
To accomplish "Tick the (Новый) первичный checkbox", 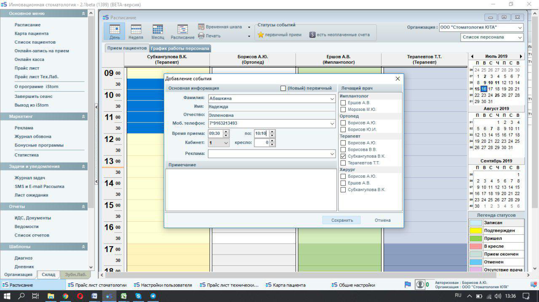I will point(283,88).
